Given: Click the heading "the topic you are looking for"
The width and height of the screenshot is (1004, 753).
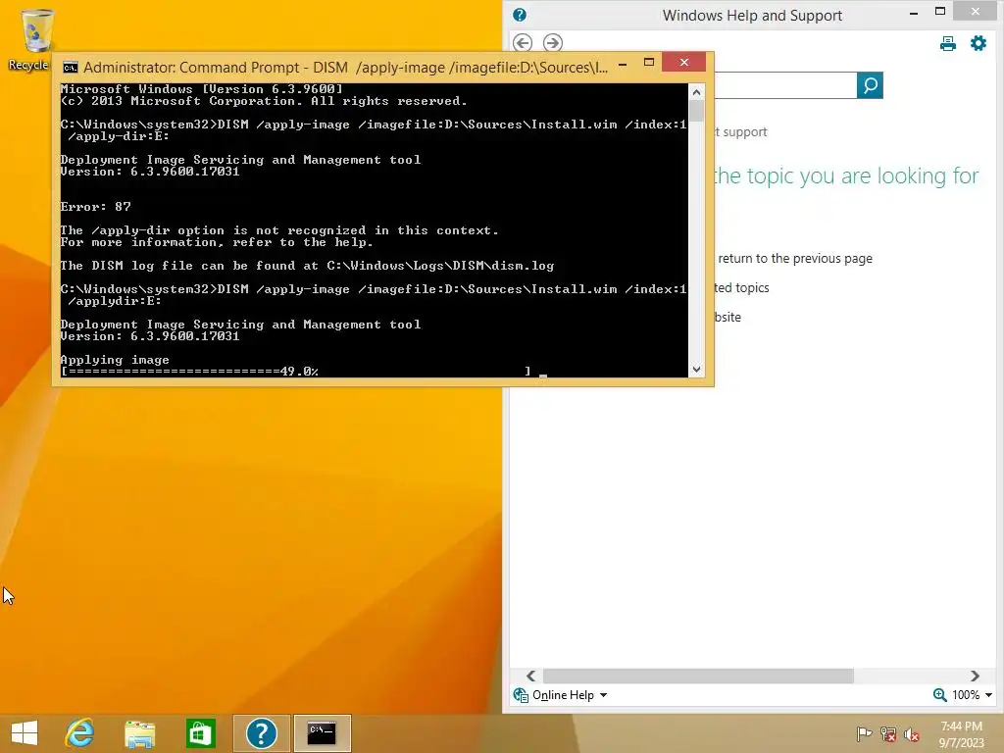Looking at the screenshot, I should tap(846, 176).
